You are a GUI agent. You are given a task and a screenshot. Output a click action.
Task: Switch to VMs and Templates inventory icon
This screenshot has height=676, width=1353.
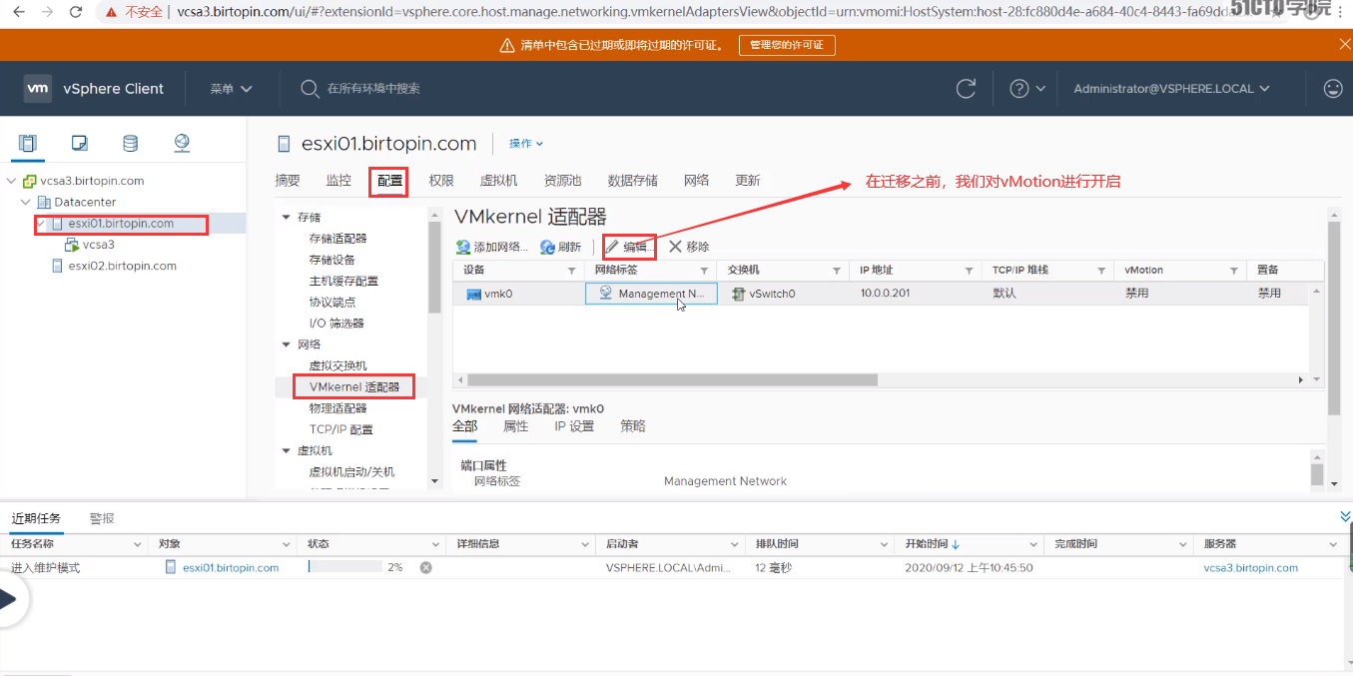[80, 143]
